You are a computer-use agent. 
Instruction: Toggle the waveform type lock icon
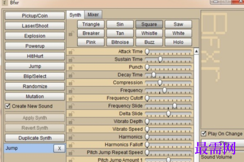click(71, 33)
